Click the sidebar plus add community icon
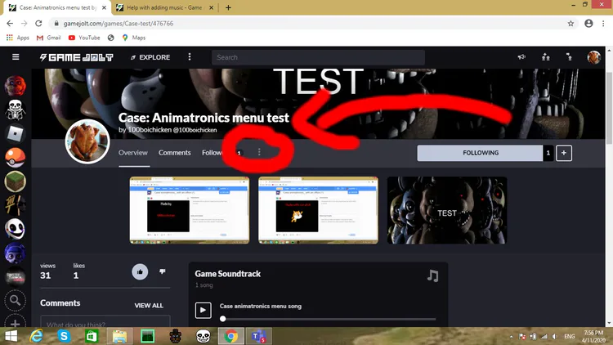Viewport: 613px width, 345px height. 16,323
